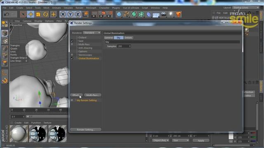Render the active view clapperboard icon

click(x=94, y=14)
